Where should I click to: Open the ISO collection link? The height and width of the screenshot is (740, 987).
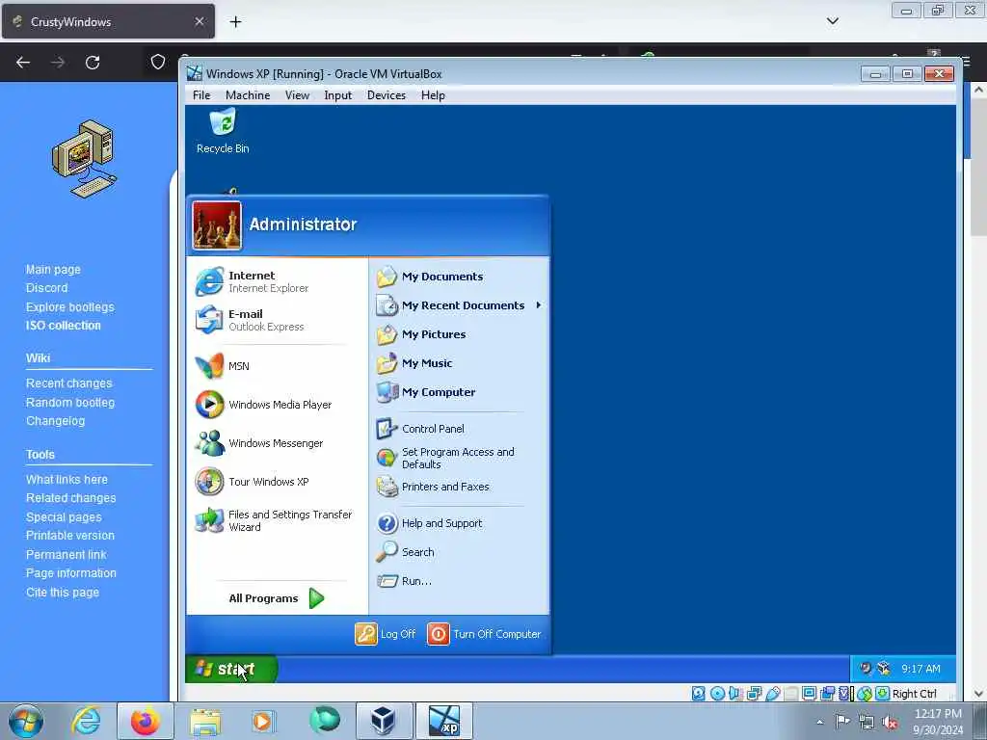coord(63,326)
